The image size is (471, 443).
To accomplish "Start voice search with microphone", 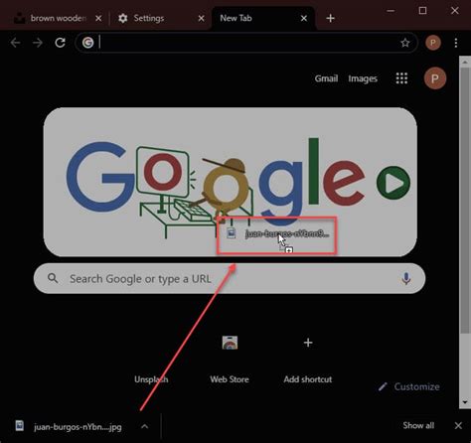I will [x=406, y=279].
